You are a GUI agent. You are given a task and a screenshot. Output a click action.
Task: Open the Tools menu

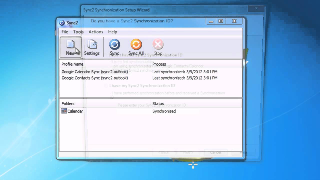click(x=78, y=32)
